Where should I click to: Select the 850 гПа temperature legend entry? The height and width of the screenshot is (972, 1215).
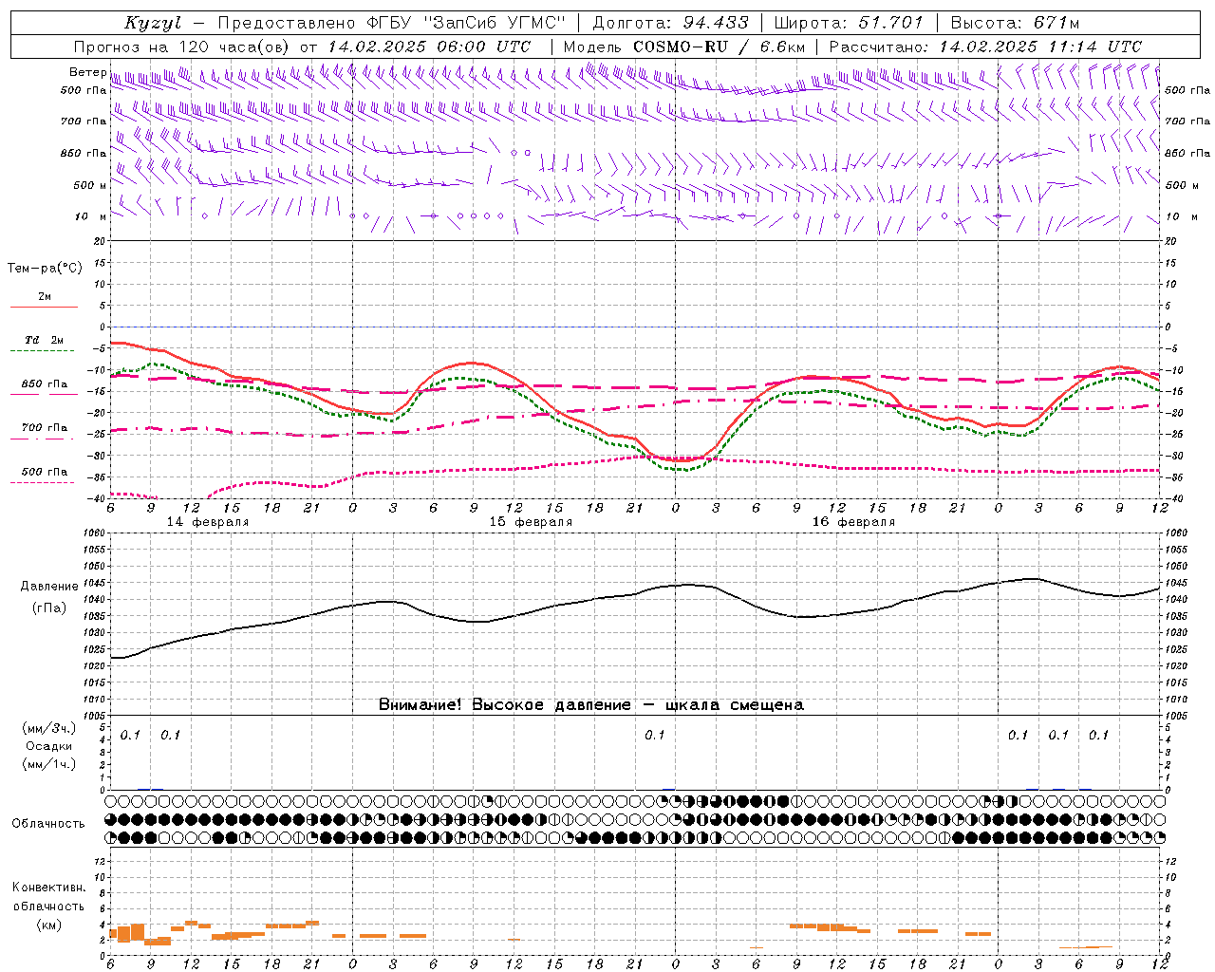point(45,383)
